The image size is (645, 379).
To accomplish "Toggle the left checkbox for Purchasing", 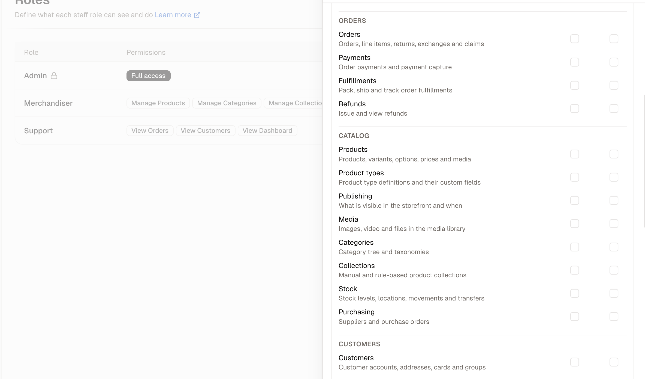I will pyautogui.click(x=575, y=317).
